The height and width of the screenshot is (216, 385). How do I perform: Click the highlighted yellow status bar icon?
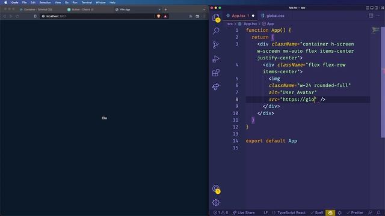coord(330,212)
